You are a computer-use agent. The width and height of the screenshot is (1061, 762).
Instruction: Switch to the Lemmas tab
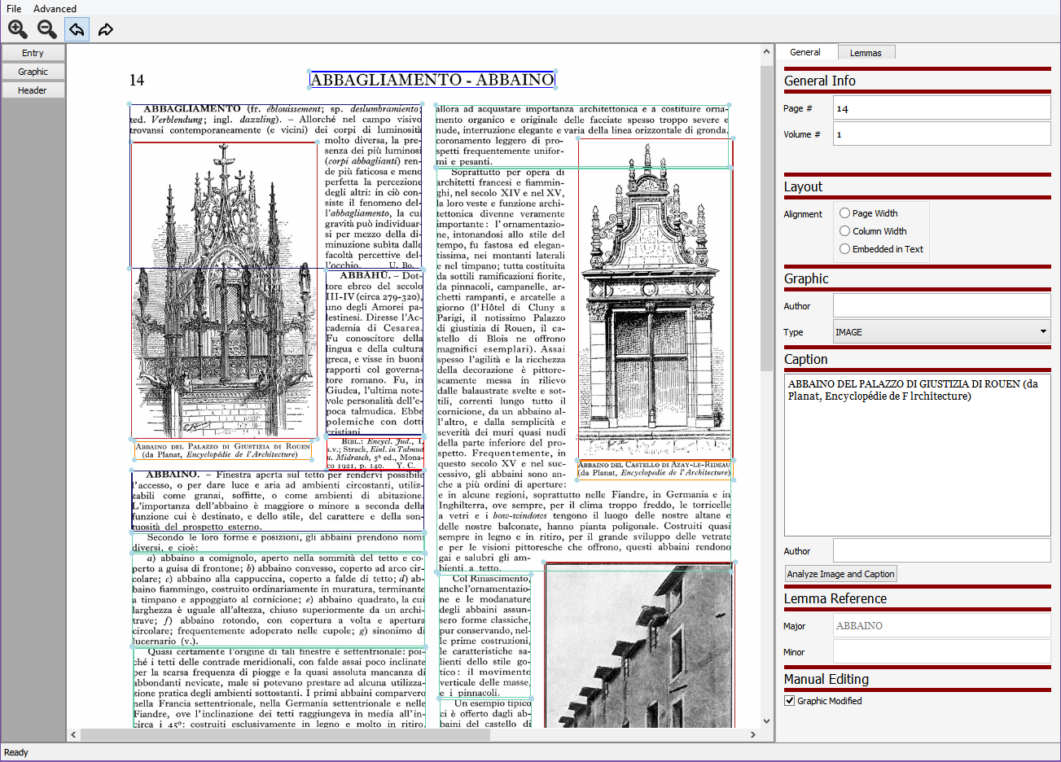866,51
